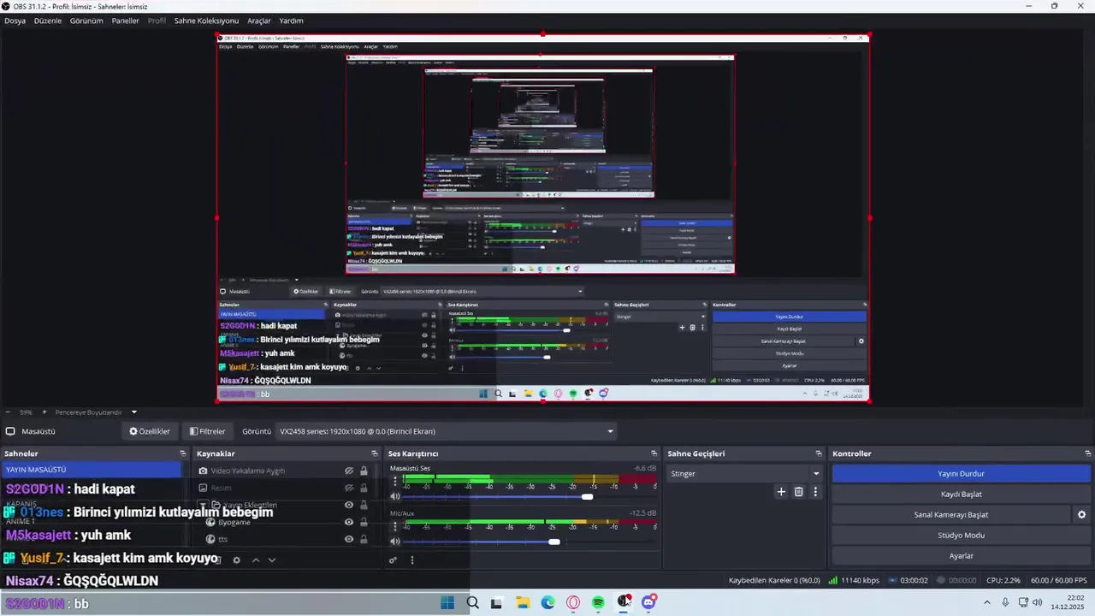
Task: Zoom in the preview with plus icon
Action: point(44,412)
